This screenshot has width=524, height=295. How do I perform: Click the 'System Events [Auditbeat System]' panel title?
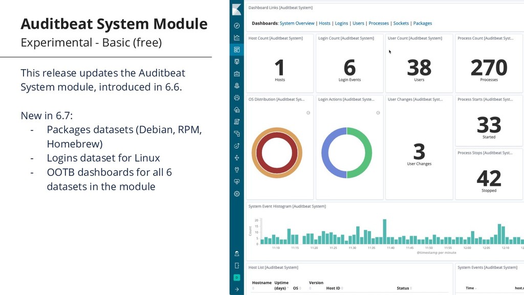click(487, 267)
